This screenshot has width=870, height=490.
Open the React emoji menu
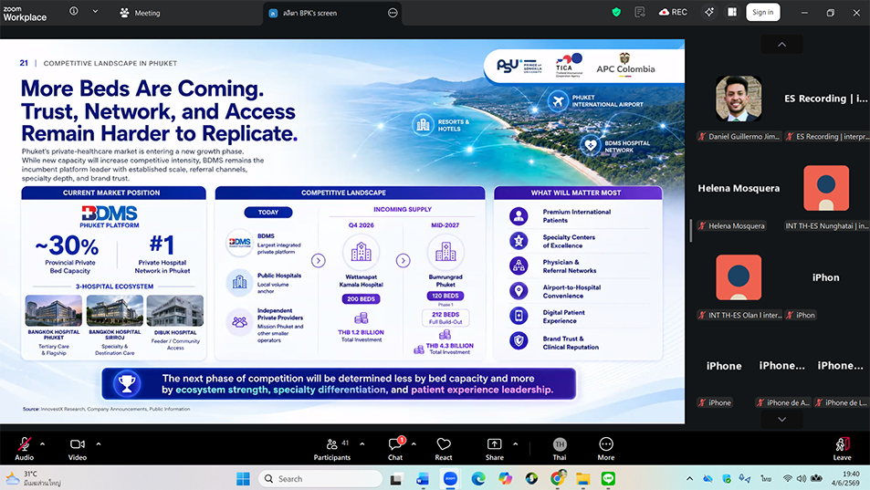tap(444, 448)
